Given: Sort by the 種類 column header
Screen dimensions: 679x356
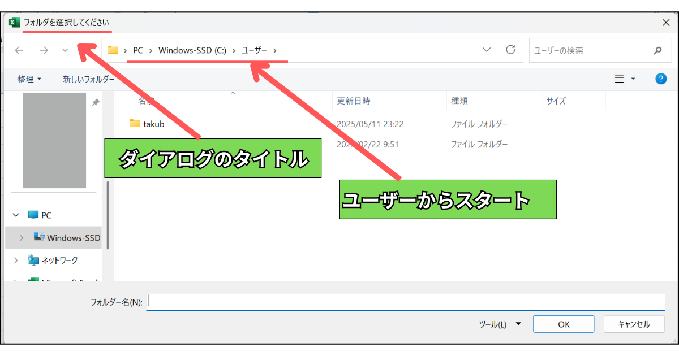Looking at the screenshot, I should (459, 101).
